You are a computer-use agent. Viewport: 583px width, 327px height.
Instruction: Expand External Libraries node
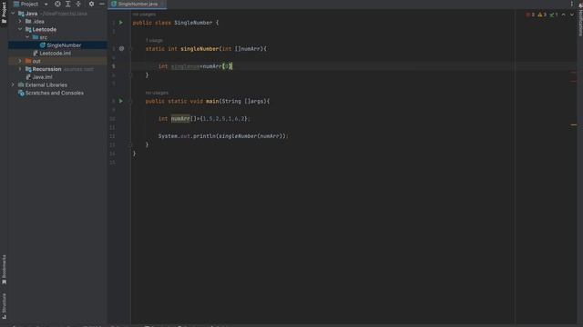(x=14, y=84)
